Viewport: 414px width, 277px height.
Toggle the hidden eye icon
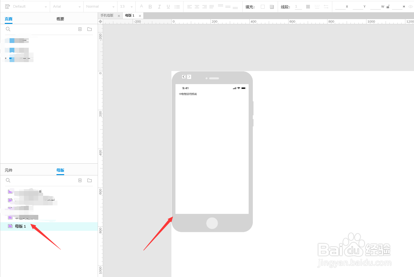tap(410, 7)
